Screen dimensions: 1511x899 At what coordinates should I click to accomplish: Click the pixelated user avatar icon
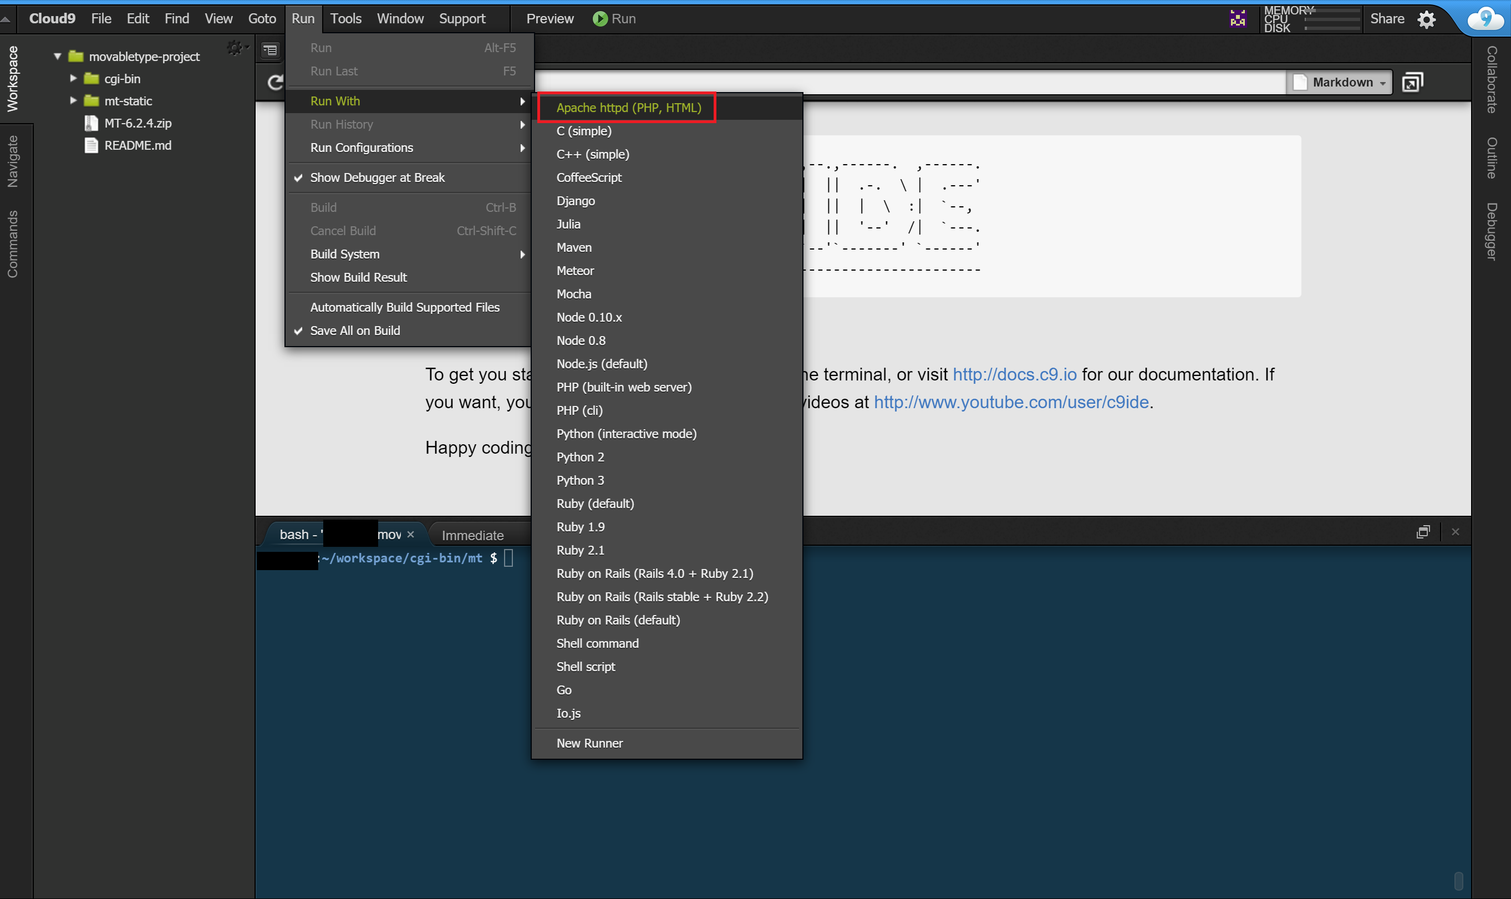click(1238, 19)
